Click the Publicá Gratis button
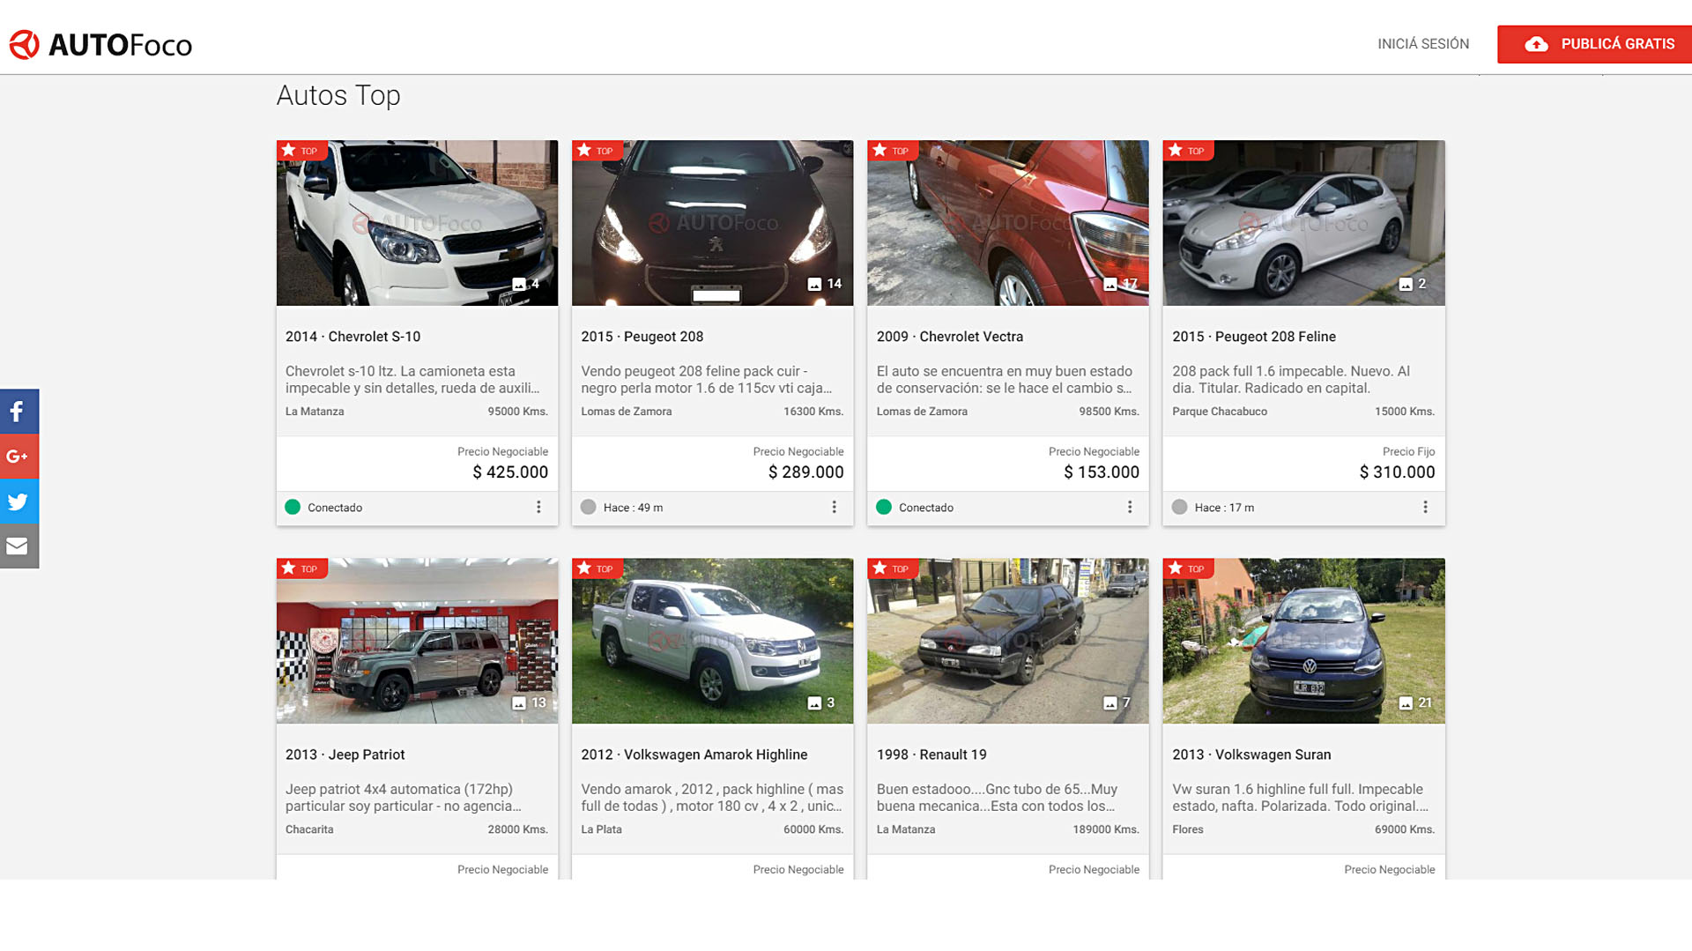The image size is (1692, 951). (1594, 44)
